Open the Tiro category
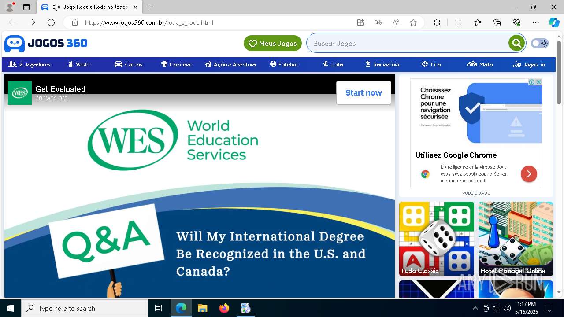The width and height of the screenshot is (564, 317). pyautogui.click(x=431, y=64)
